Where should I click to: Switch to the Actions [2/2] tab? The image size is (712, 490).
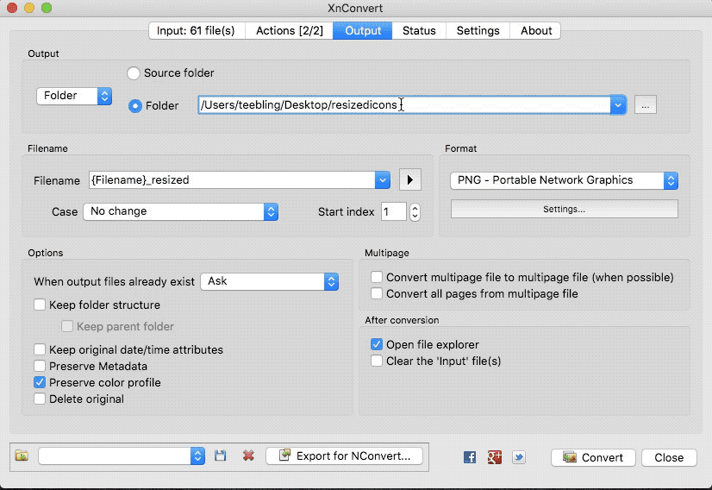coord(290,30)
